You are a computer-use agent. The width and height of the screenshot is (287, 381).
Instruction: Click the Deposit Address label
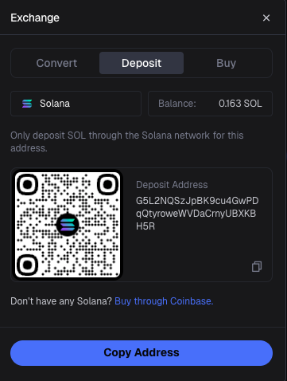tap(172, 185)
